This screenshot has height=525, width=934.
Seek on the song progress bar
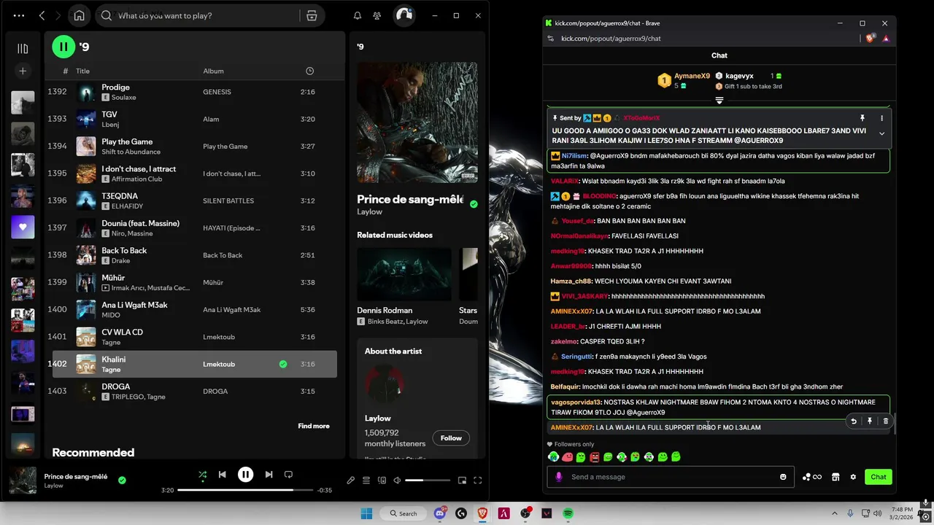(x=245, y=490)
